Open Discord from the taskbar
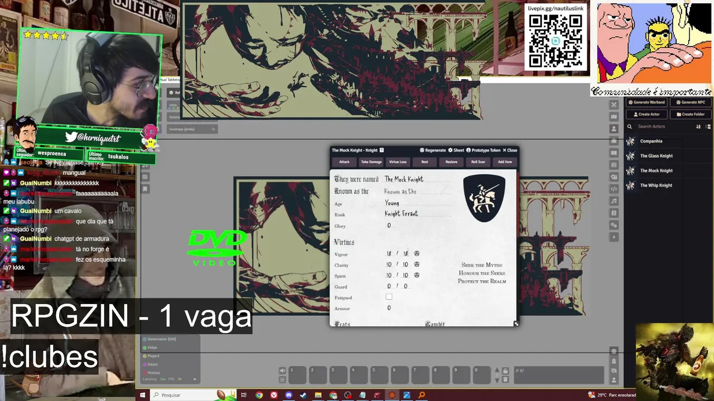The image size is (714, 401). tap(288, 395)
